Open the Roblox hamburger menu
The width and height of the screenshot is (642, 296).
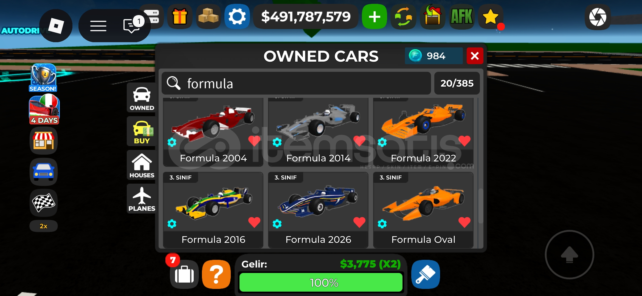click(x=98, y=26)
